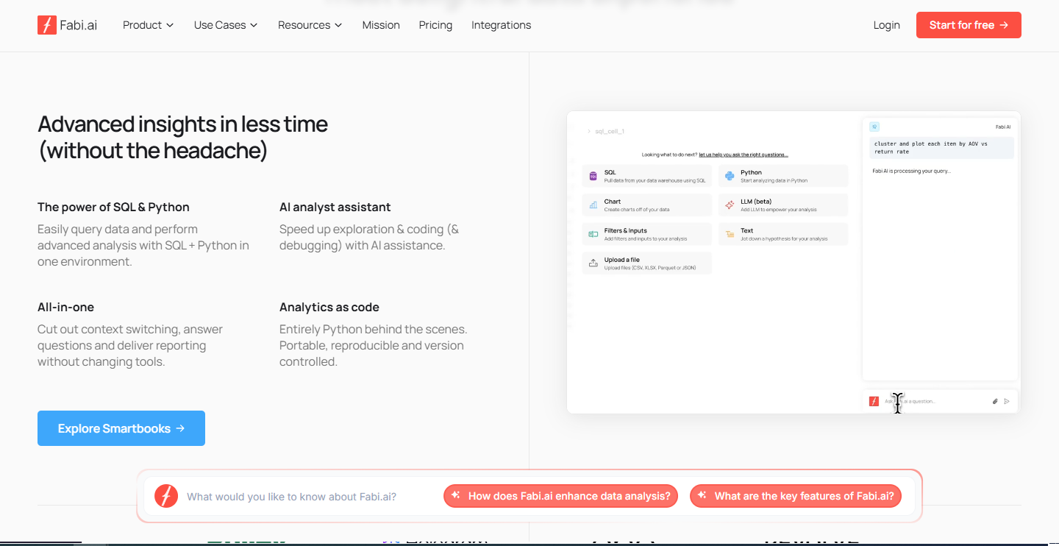Open the Pricing page
Image resolution: width=1059 pixels, height=546 pixels.
click(435, 25)
